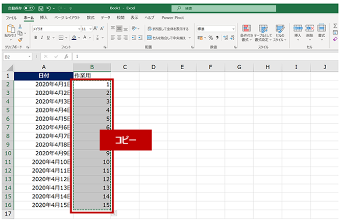
Task: Apply italic with the I icon
Action: (42, 38)
